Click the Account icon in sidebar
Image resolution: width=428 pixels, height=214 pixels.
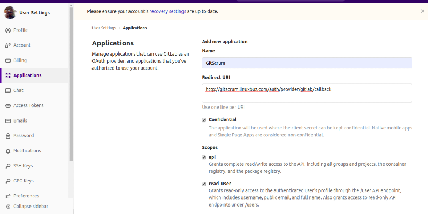[x=8, y=45]
